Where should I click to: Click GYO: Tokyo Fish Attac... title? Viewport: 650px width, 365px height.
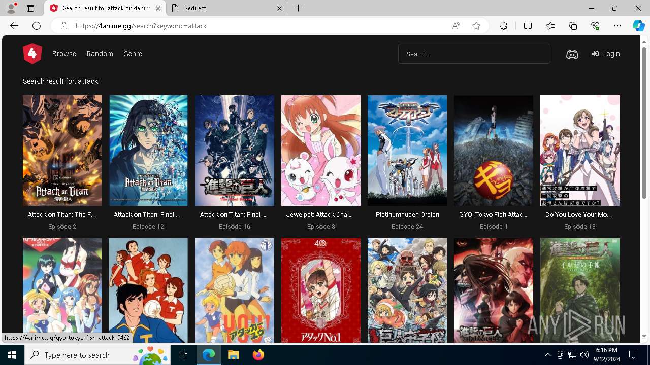(x=493, y=215)
